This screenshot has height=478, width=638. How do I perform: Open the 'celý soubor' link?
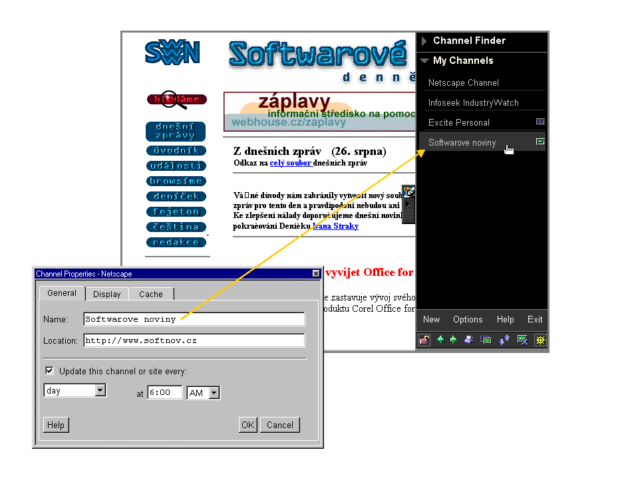pos(291,163)
